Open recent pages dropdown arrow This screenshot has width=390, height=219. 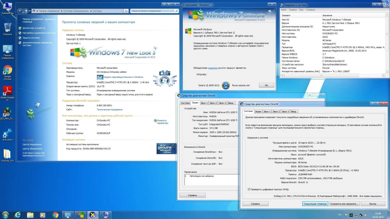[30, 11]
